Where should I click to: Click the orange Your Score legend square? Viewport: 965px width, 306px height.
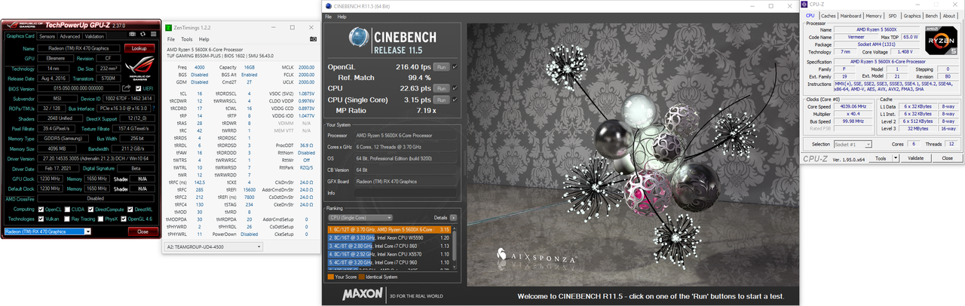[331, 277]
